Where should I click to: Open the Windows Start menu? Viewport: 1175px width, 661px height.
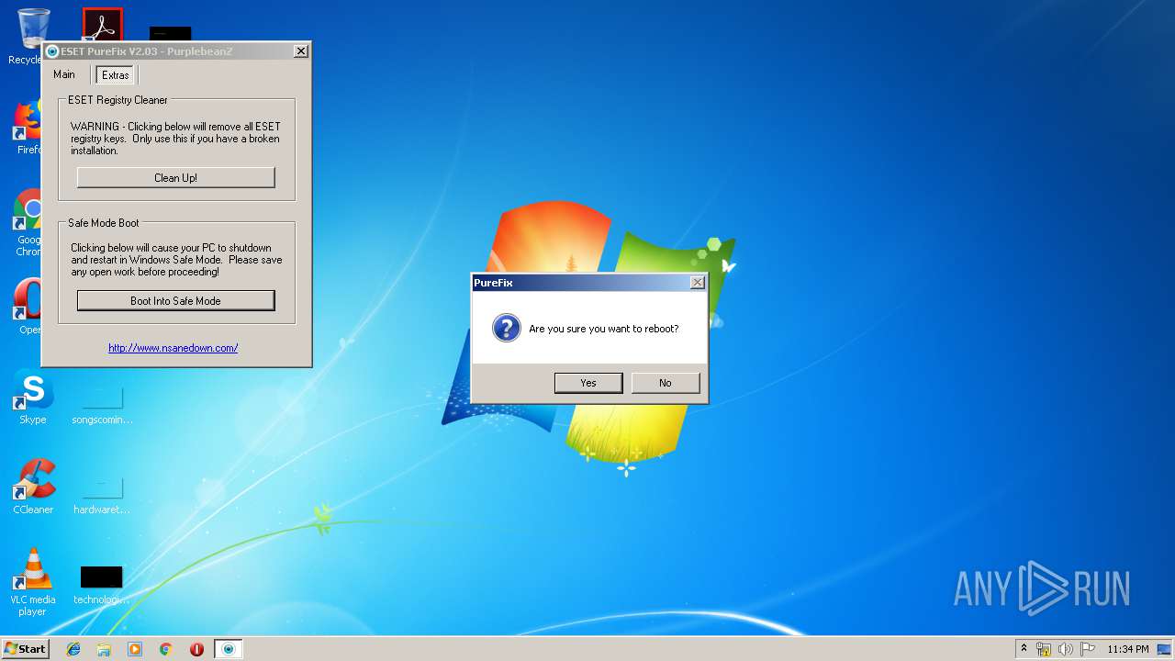tap(26, 648)
